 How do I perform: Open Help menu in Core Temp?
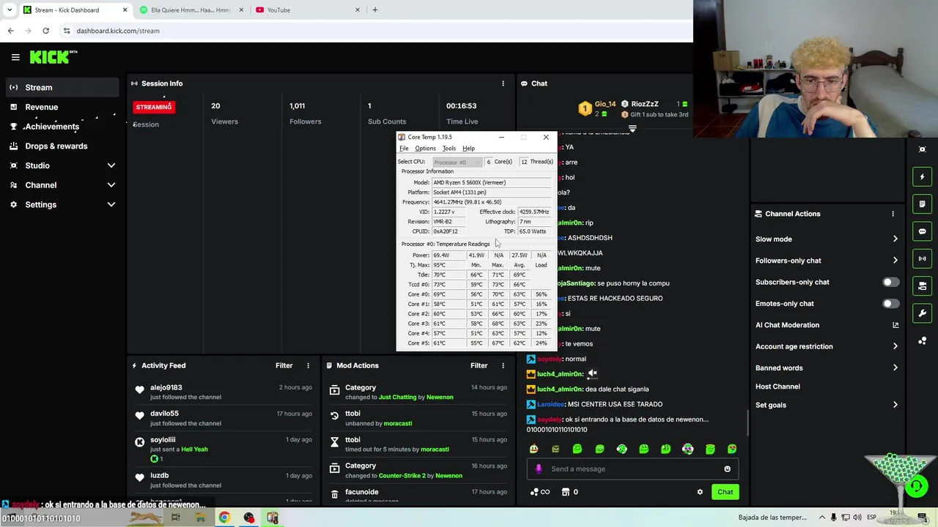[x=468, y=149]
